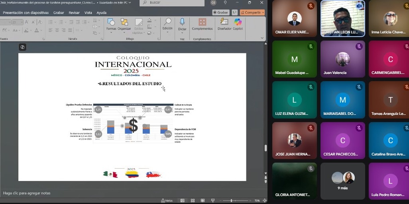Click the '9 más' participants tile
The image size is (409, 204).
point(343,181)
